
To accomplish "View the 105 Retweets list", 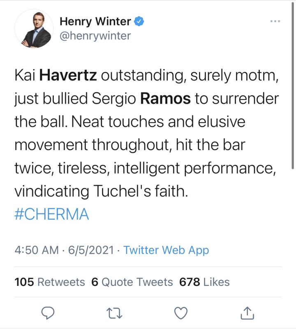I will click(x=49, y=282).
